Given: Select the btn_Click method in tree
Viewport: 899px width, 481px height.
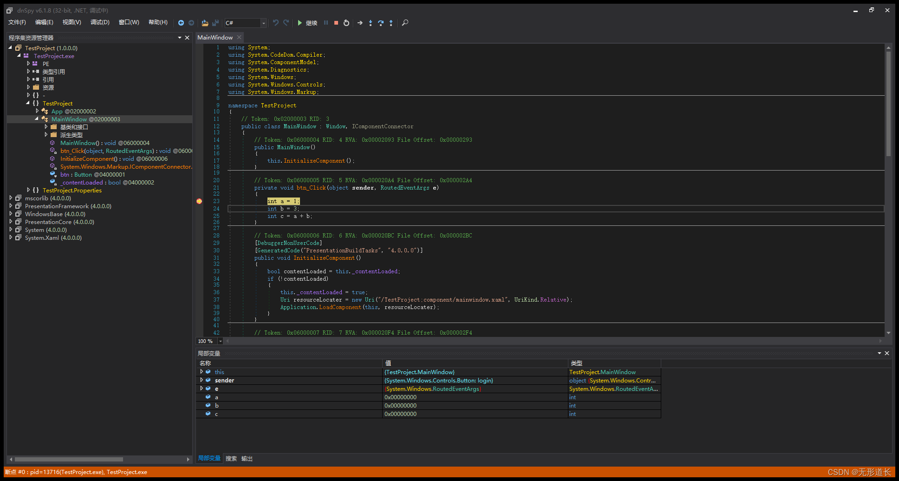Looking at the screenshot, I should tap(126, 151).
